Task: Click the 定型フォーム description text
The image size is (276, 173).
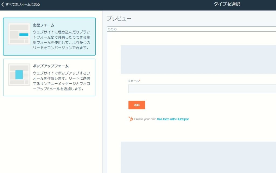Action: [61, 40]
